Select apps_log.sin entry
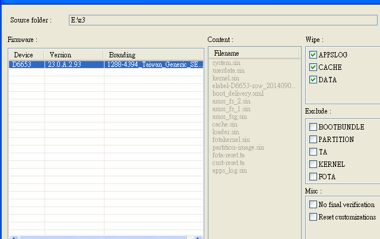This screenshot has height=239, width=380. coord(230,171)
